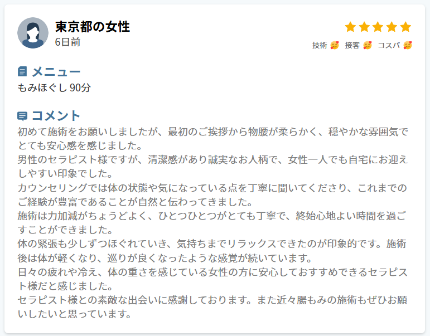Select the reviewer name 東京都の女性
Viewport: 430px width, 336px height.
(92, 26)
